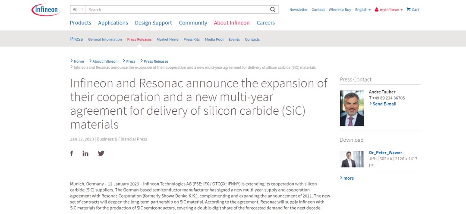The width and height of the screenshot is (466, 214).
Task: Select the Press Releases tab
Action: pyautogui.click(x=139, y=40)
